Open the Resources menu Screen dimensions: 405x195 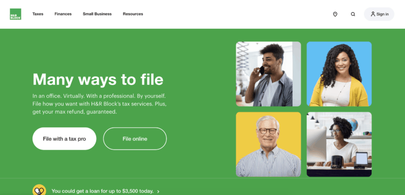133,14
